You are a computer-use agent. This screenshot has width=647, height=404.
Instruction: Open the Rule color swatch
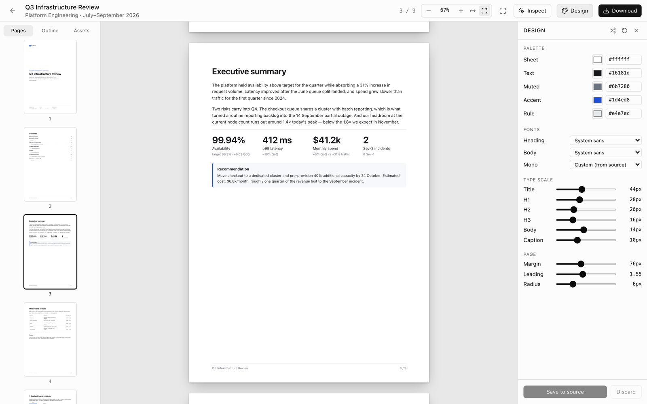(x=598, y=114)
